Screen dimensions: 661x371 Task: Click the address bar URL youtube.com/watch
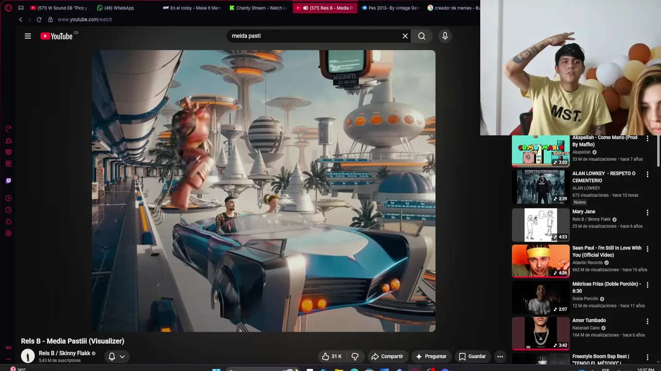(85, 20)
